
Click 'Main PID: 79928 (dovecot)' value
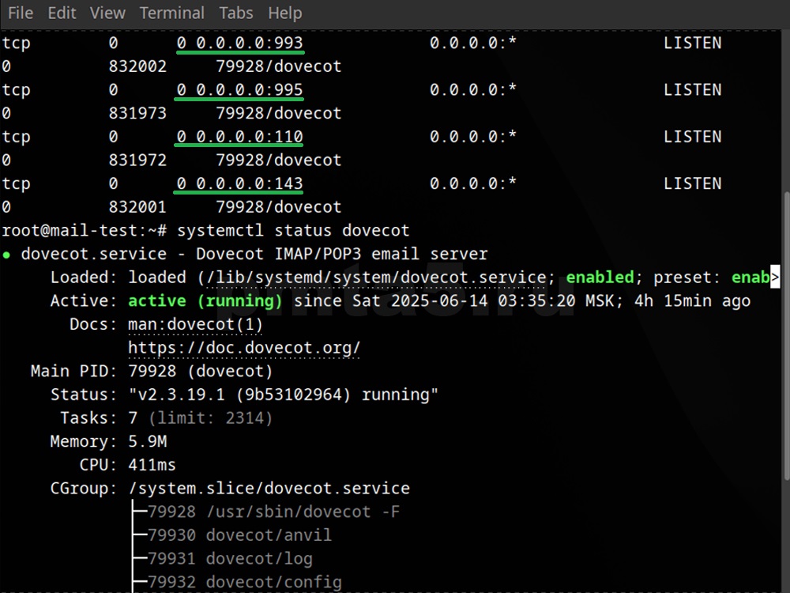[x=201, y=371]
